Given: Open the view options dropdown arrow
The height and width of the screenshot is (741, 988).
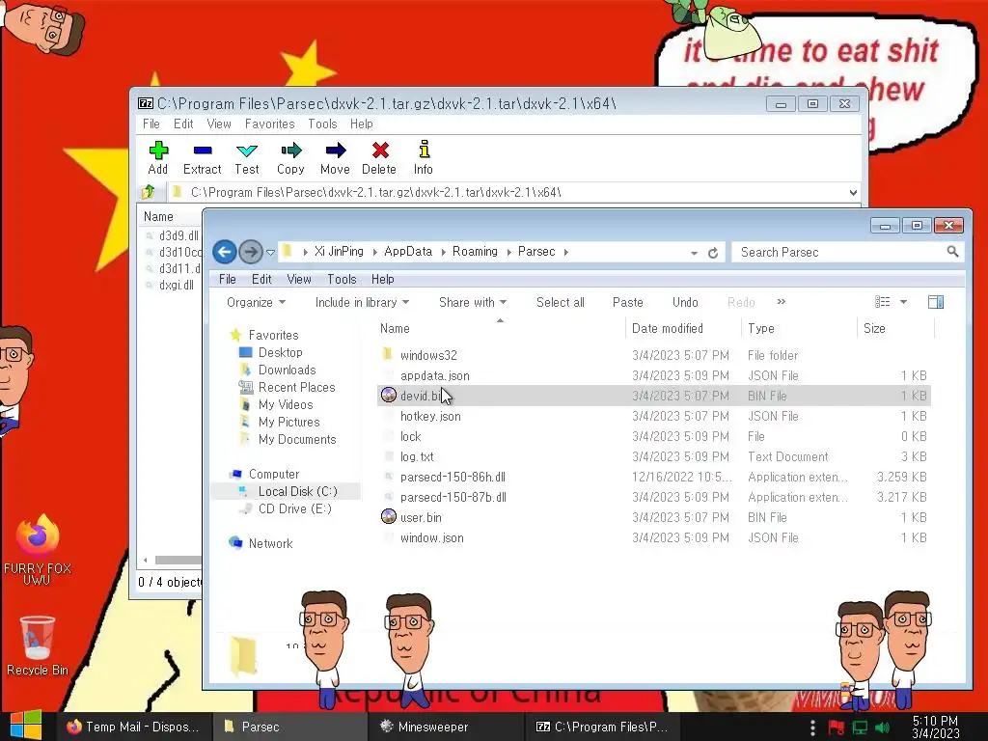Looking at the screenshot, I should click(903, 302).
